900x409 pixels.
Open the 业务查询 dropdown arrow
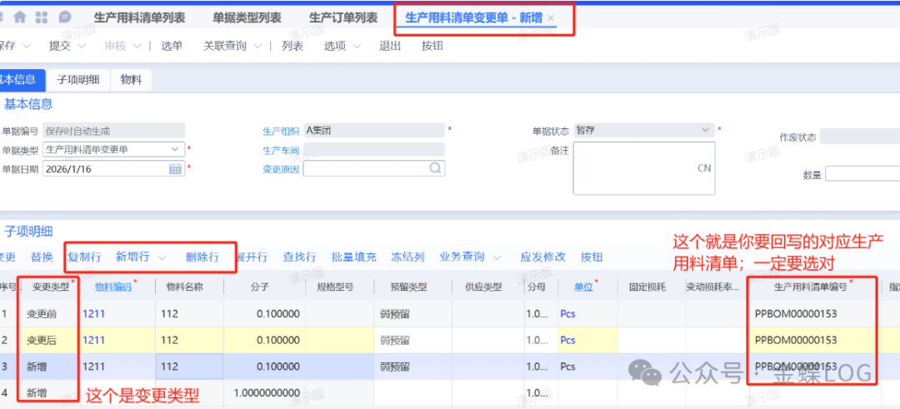497,257
